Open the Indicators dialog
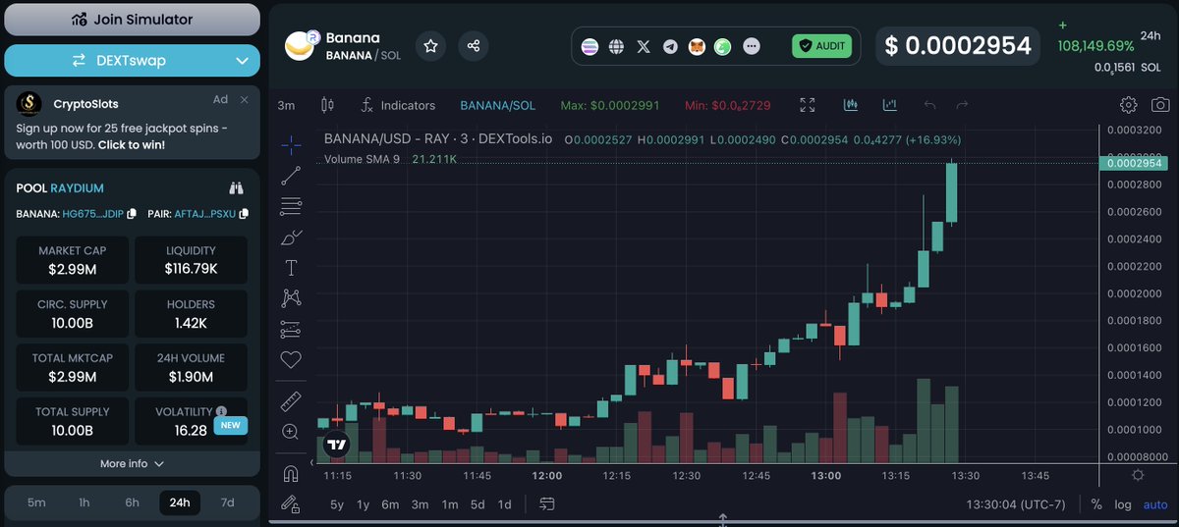 tap(398, 105)
